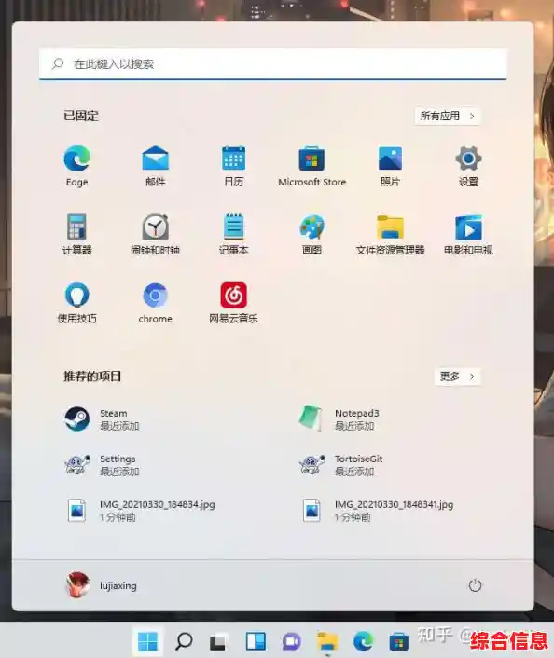Open taskbar Widgets panel
Image resolution: width=554 pixels, height=658 pixels.
(x=256, y=641)
